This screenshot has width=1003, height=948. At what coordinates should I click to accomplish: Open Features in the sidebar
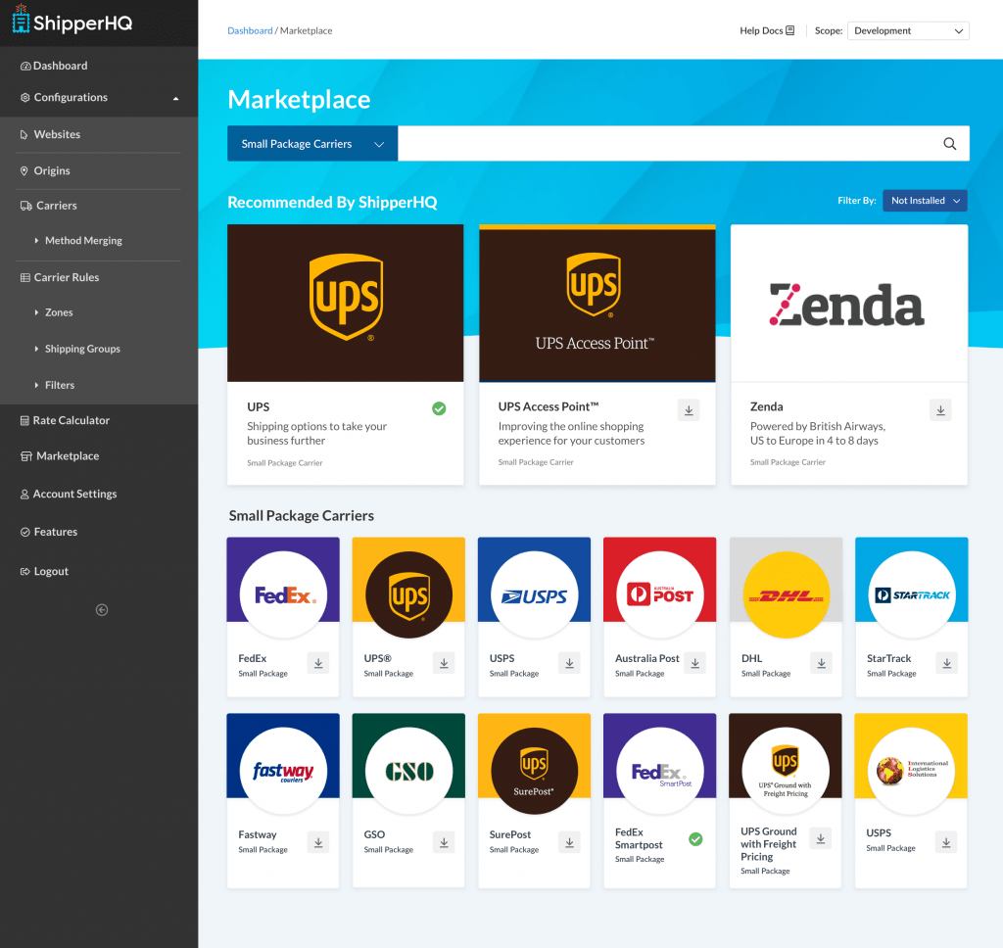(x=49, y=532)
